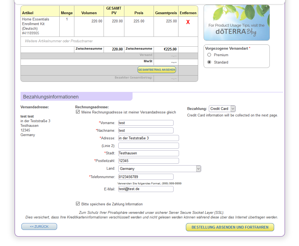Viewport: 299px width, 246px height.
Task: Edit the Adresse input field
Action: [x=149, y=138]
